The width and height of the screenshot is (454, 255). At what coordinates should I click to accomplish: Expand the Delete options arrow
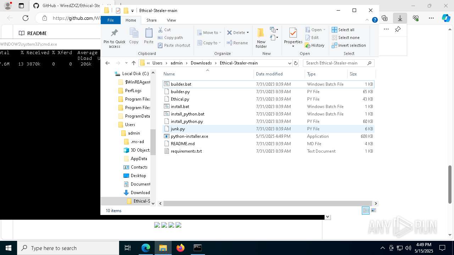pos(248,33)
